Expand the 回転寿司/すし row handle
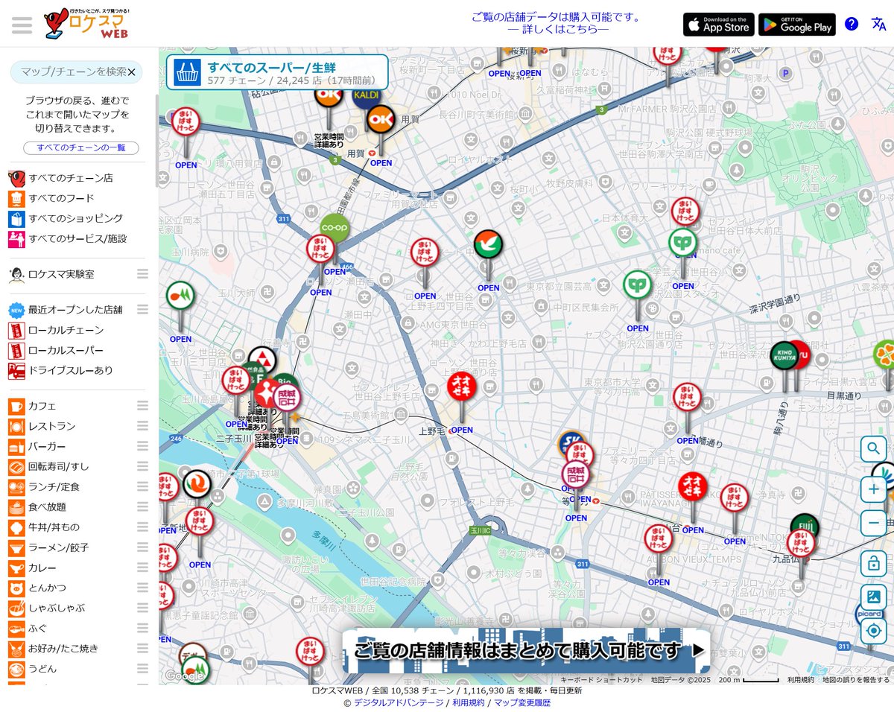Screen dimensions: 894x712 point(142,466)
